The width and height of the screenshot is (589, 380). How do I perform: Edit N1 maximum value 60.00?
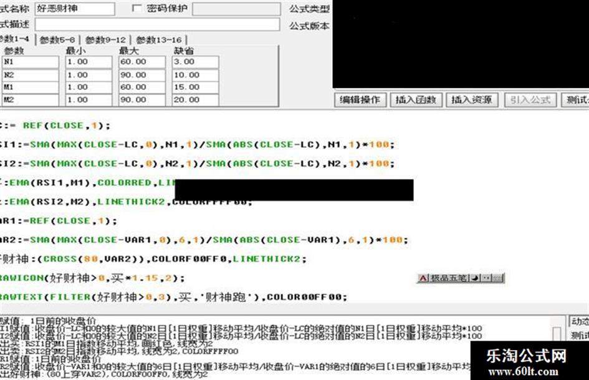click(x=142, y=62)
